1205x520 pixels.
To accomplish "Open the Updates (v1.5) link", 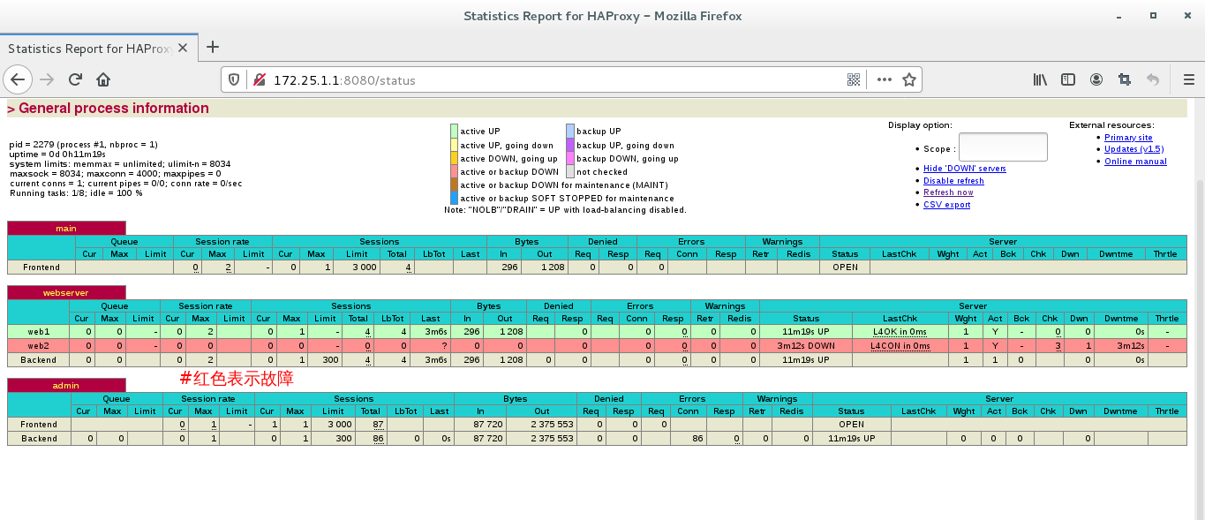I will click(1133, 149).
